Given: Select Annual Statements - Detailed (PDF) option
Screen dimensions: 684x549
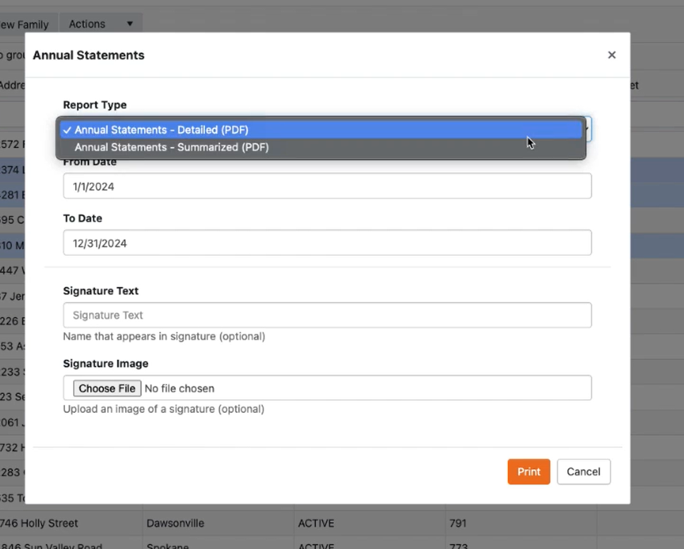Looking at the screenshot, I should pyautogui.click(x=321, y=130).
